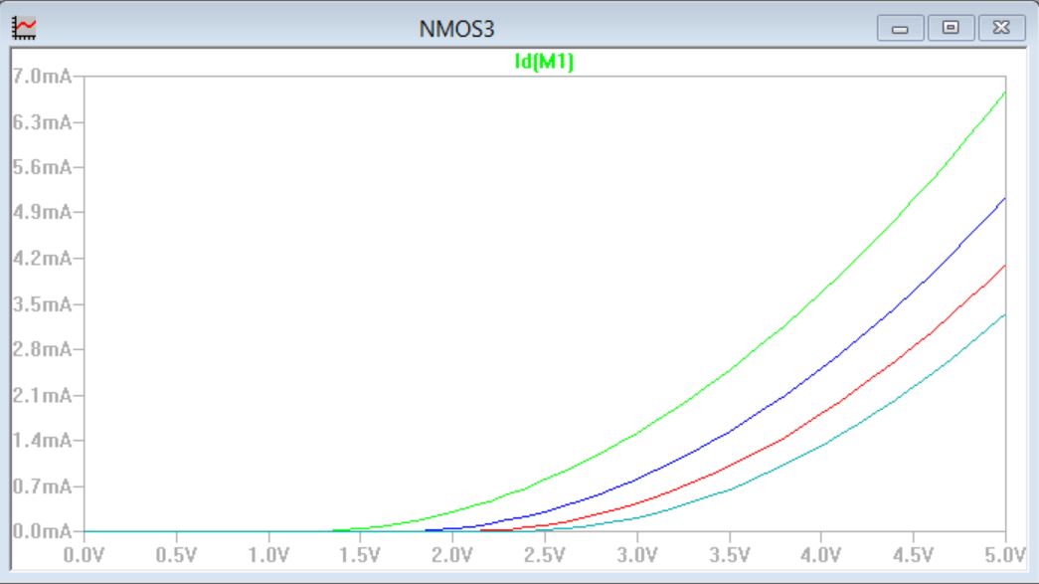
Task: Click the 0.7mA y-axis label
Action: click(43, 487)
